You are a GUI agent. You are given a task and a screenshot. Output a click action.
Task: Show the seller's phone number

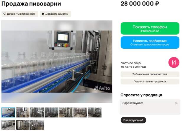(x=150, y=28)
